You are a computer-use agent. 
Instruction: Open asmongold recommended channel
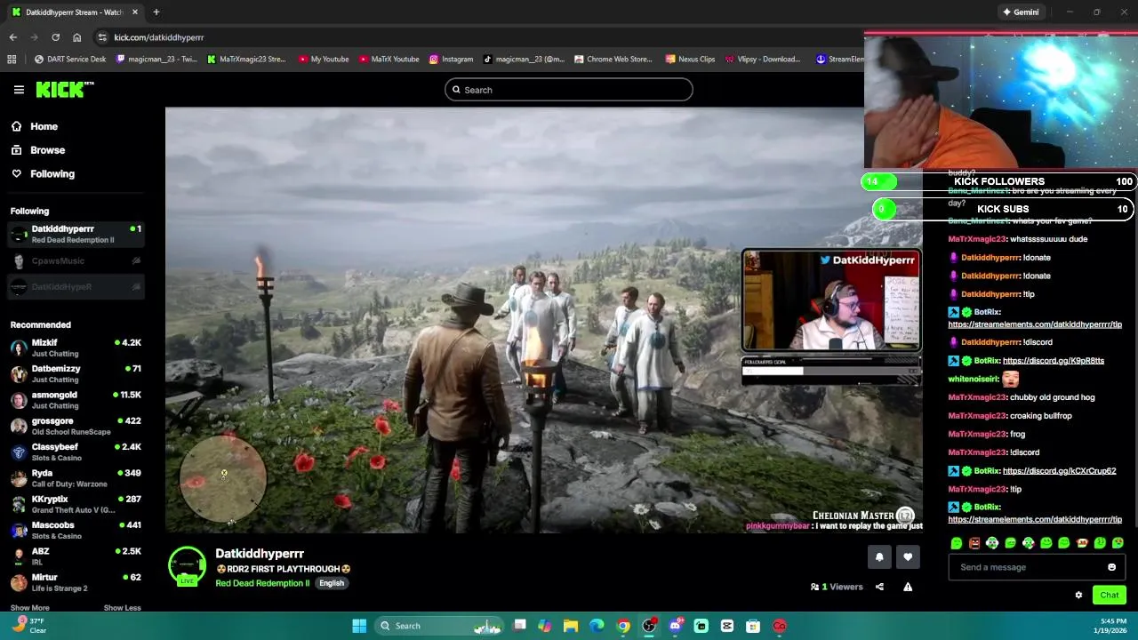[75, 400]
